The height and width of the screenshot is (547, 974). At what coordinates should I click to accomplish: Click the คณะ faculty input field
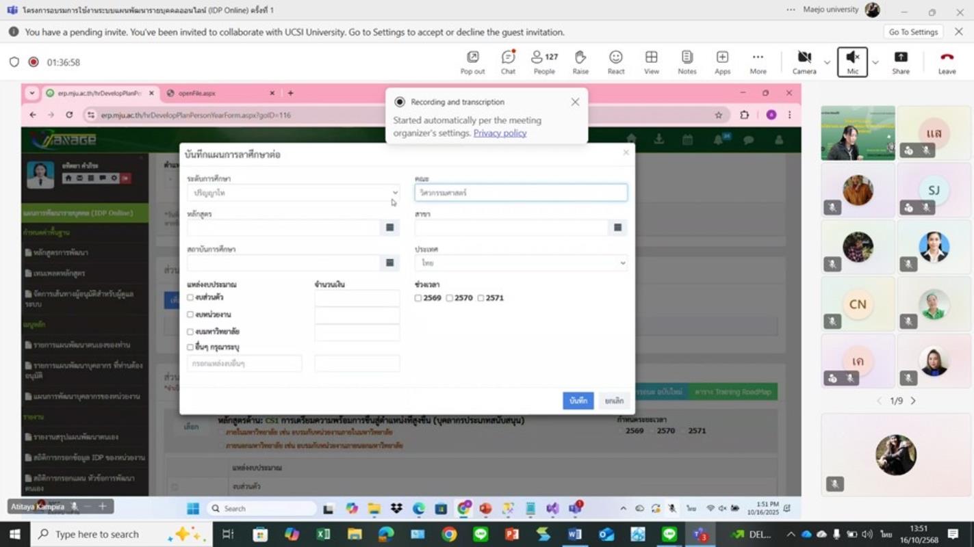click(x=520, y=193)
